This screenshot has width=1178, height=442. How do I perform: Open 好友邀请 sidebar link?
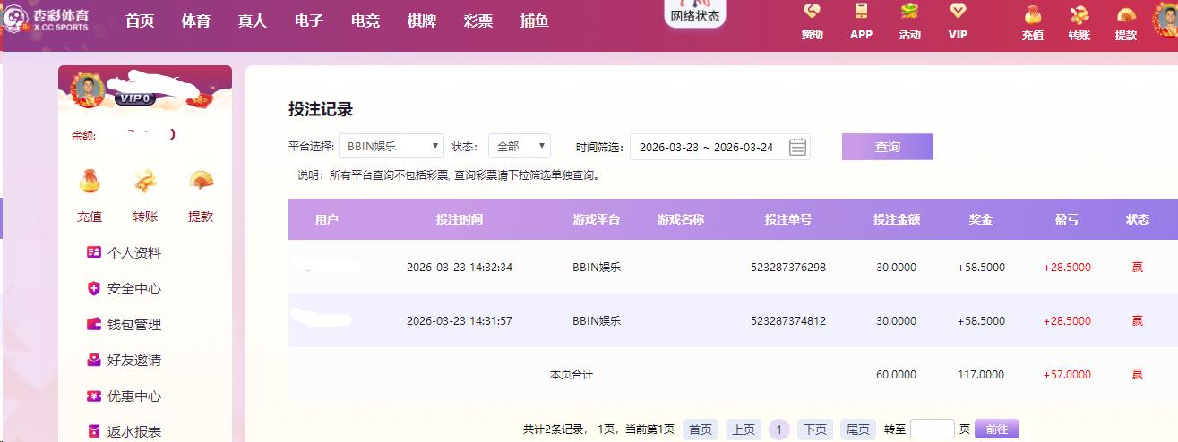tap(134, 361)
